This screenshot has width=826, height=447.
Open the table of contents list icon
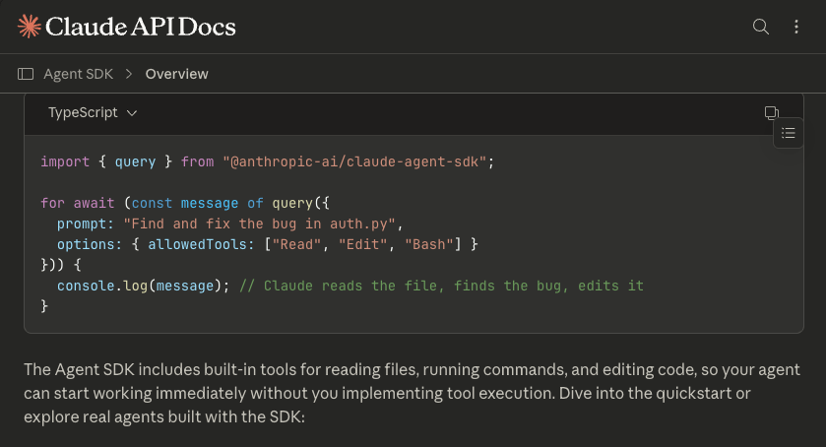point(788,133)
